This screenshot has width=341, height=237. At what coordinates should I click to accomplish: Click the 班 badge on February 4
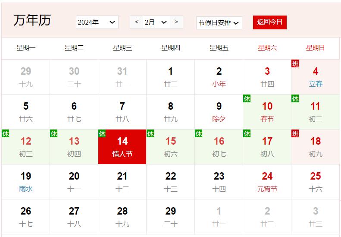(x=295, y=64)
